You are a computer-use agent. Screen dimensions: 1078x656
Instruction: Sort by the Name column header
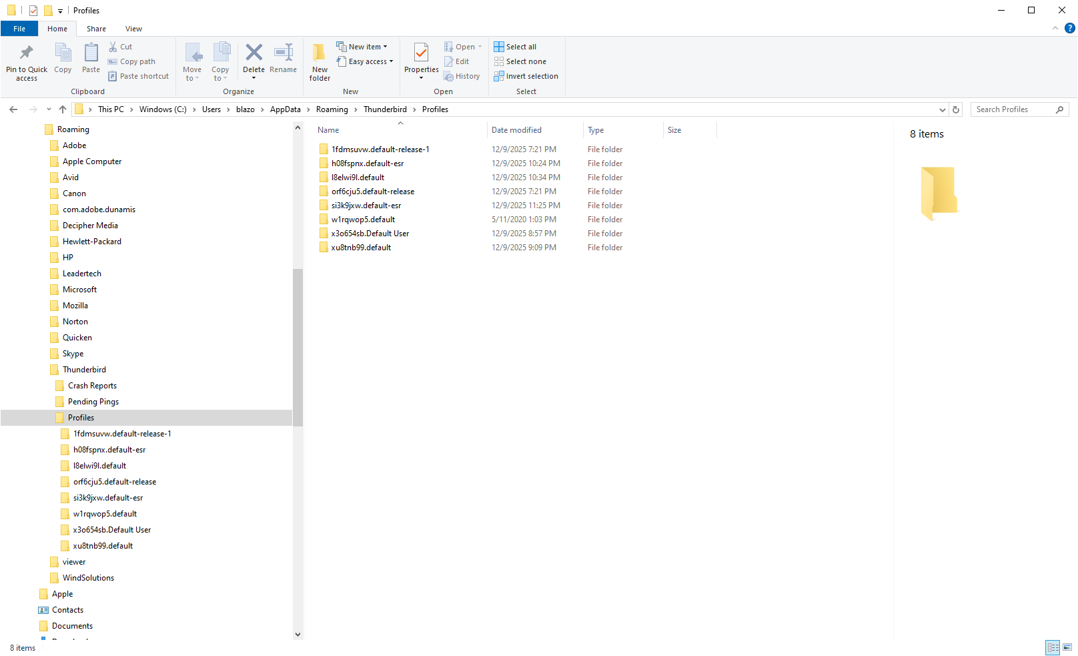[401, 130]
